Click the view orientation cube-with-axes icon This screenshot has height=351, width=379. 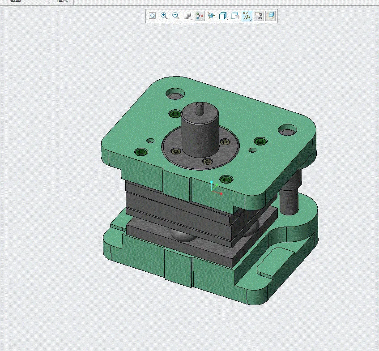pos(211,16)
